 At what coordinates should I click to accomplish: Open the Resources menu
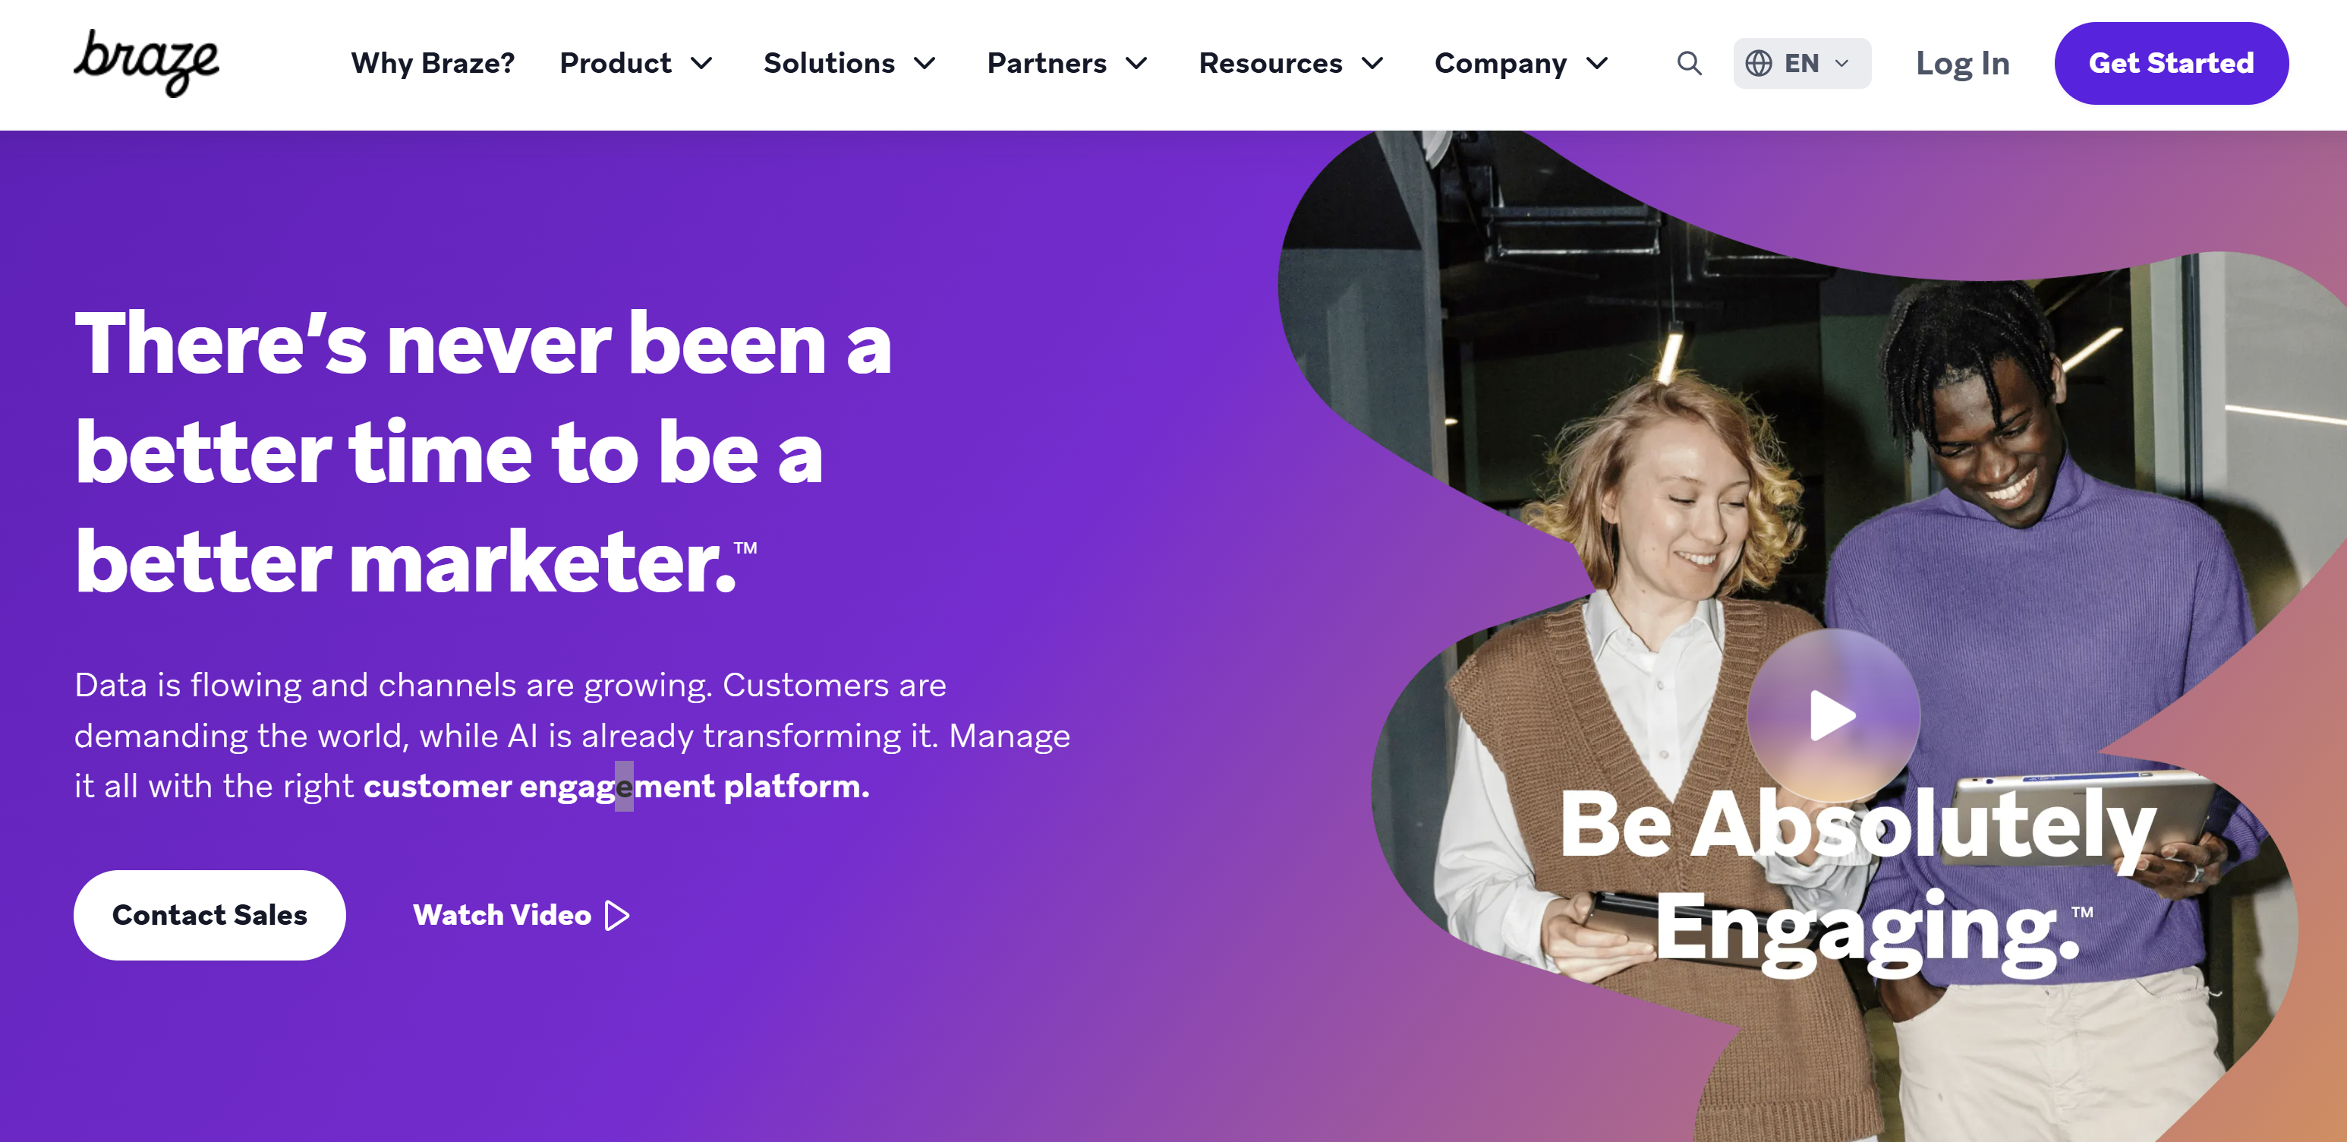(x=1270, y=63)
